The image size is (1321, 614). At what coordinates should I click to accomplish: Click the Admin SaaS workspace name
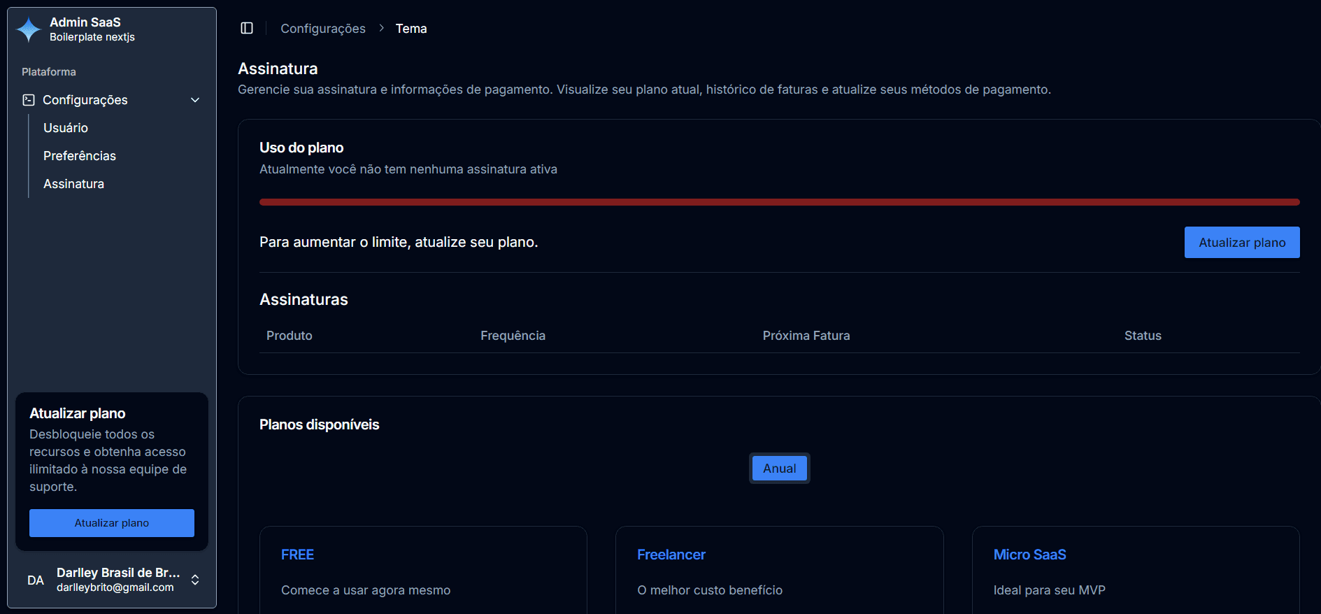pyautogui.click(x=85, y=22)
